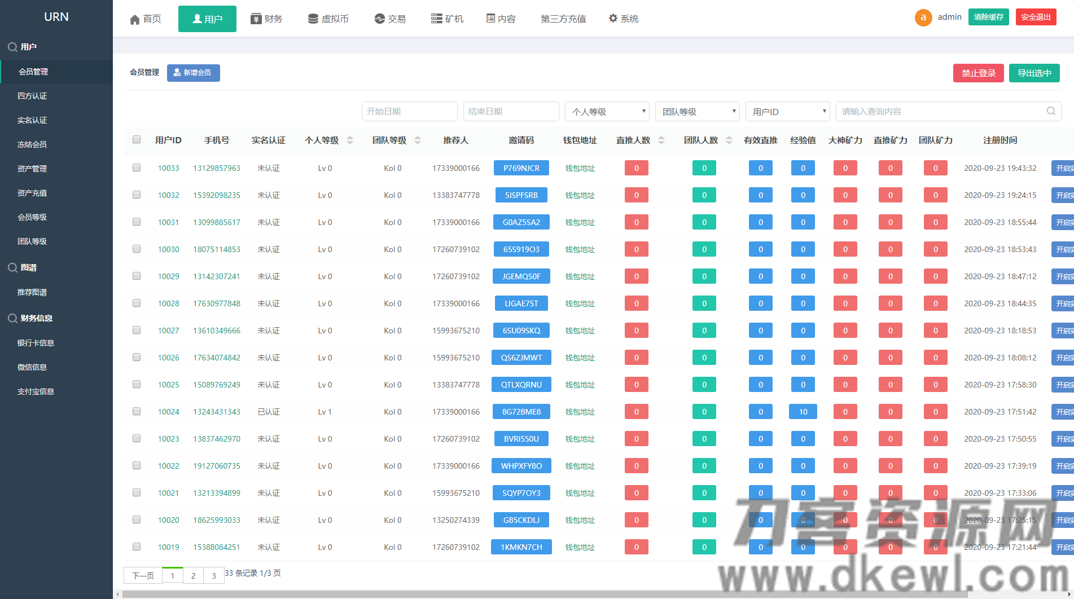This screenshot has width=1074, height=599.
Task: Open the 个人等级 filter dropdown
Action: click(x=607, y=112)
